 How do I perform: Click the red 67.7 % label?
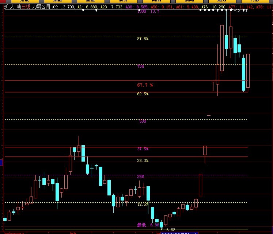point(145,85)
